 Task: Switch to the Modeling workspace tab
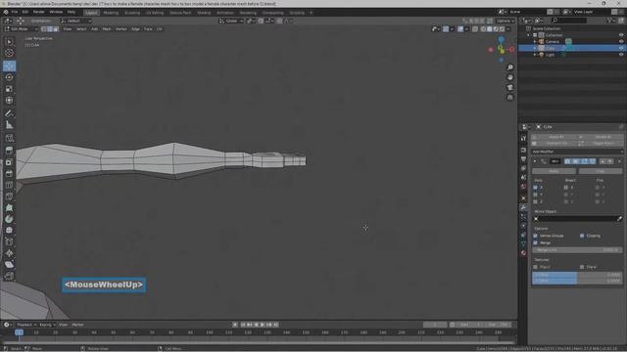point(111,13)
